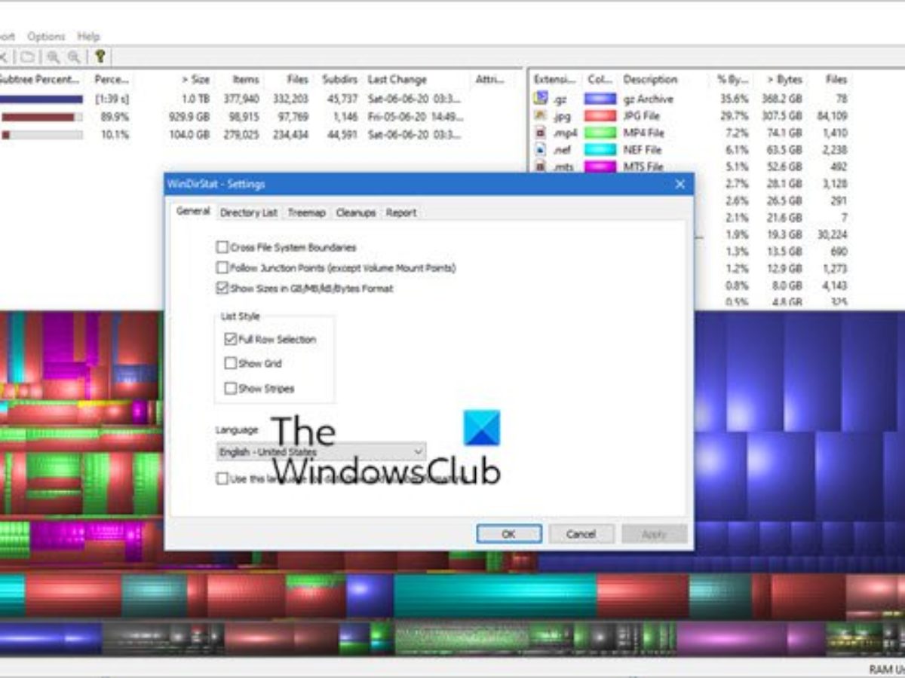This screenshot has width=905, height=678.
Task: Click the .nef extension file icon
Action: click(540, 150)
